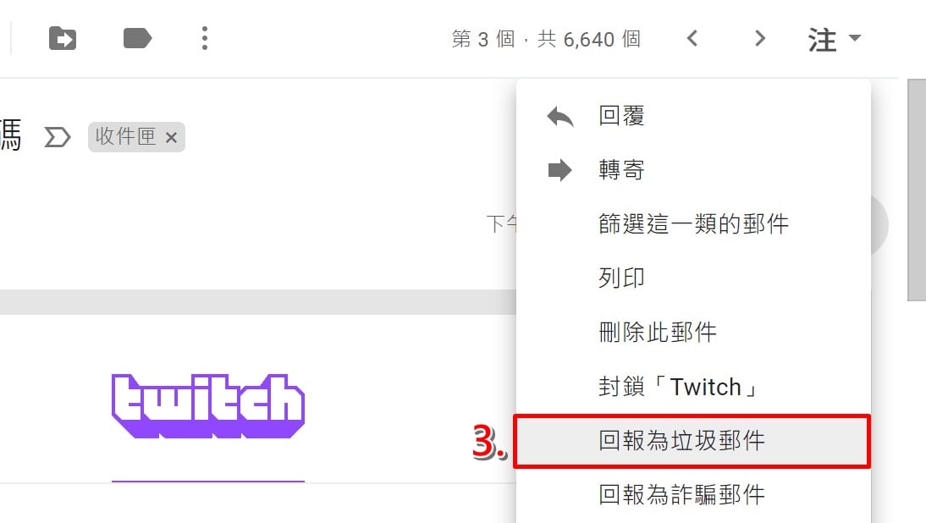Click the Twitch logo in the email
This screenshot has height=523, width=926.
coord(208,406)
